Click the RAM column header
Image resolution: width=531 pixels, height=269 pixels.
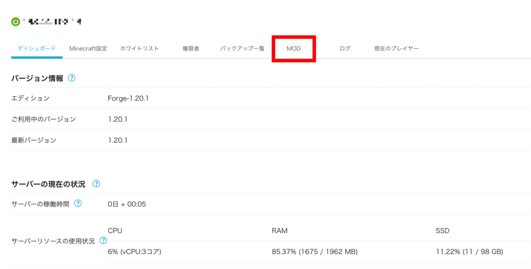[280, 231]
